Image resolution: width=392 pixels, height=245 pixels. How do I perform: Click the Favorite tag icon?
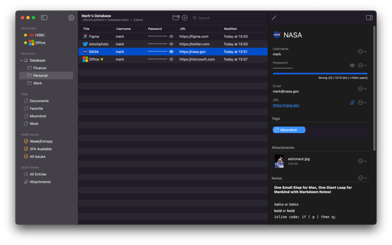click(x=26, y=108)
